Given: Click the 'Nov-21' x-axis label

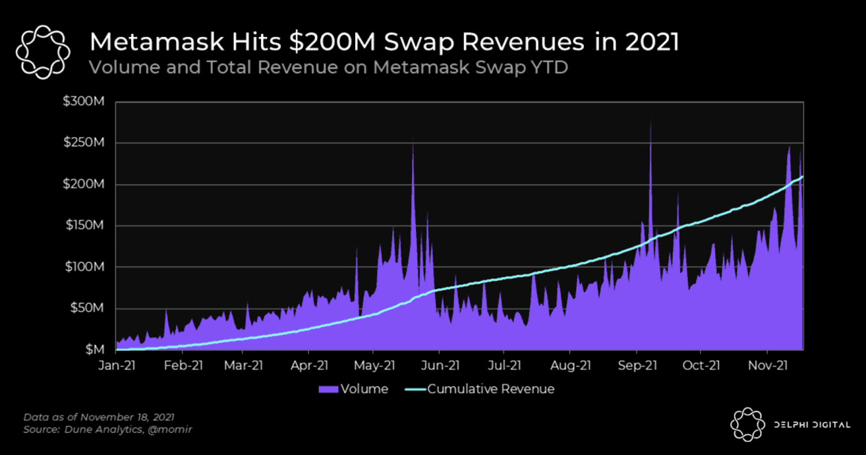Looking at the screenshot, I should click(768, 365).
